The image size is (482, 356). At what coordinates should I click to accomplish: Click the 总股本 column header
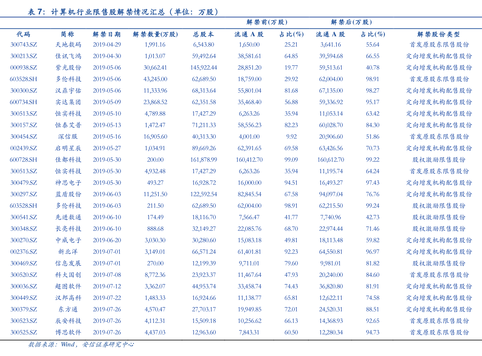point(204,34)
